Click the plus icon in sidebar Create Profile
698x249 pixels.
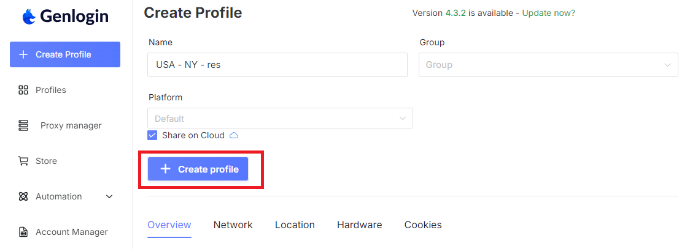tap(23, 54)
